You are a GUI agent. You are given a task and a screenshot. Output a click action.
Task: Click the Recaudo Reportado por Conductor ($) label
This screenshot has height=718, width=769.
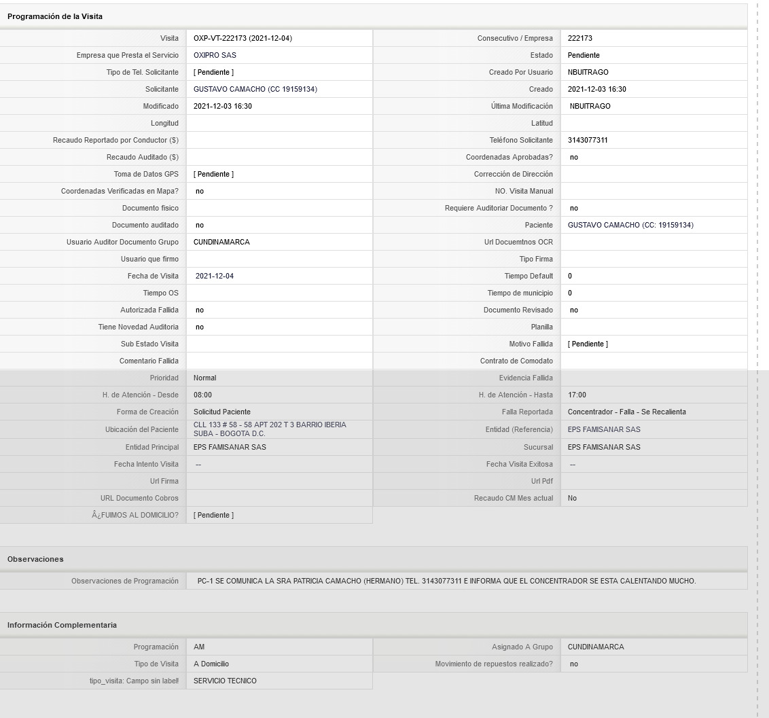click(115, 140)
